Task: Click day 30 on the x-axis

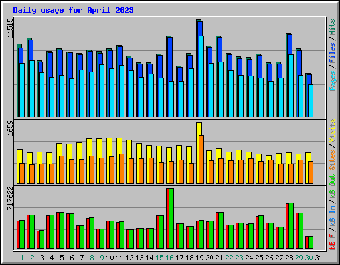Action: (x=309, y=258)
